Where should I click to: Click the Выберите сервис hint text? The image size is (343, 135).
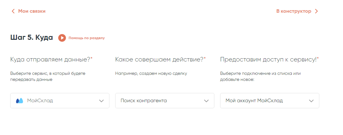coord(48,76)
